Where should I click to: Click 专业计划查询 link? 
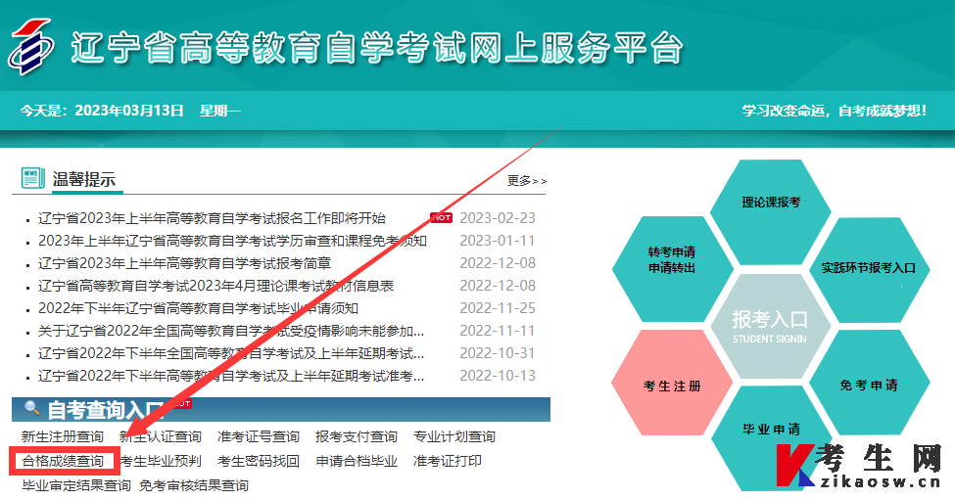pos(454,436)
